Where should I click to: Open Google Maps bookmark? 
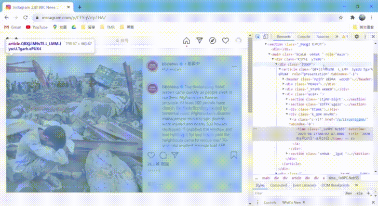coord(60,27)
